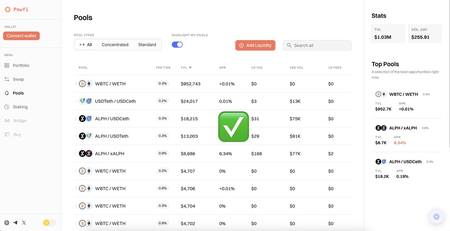Click the Powfi brand name
The width and height of the screenshot is (450, 231).
21,10
